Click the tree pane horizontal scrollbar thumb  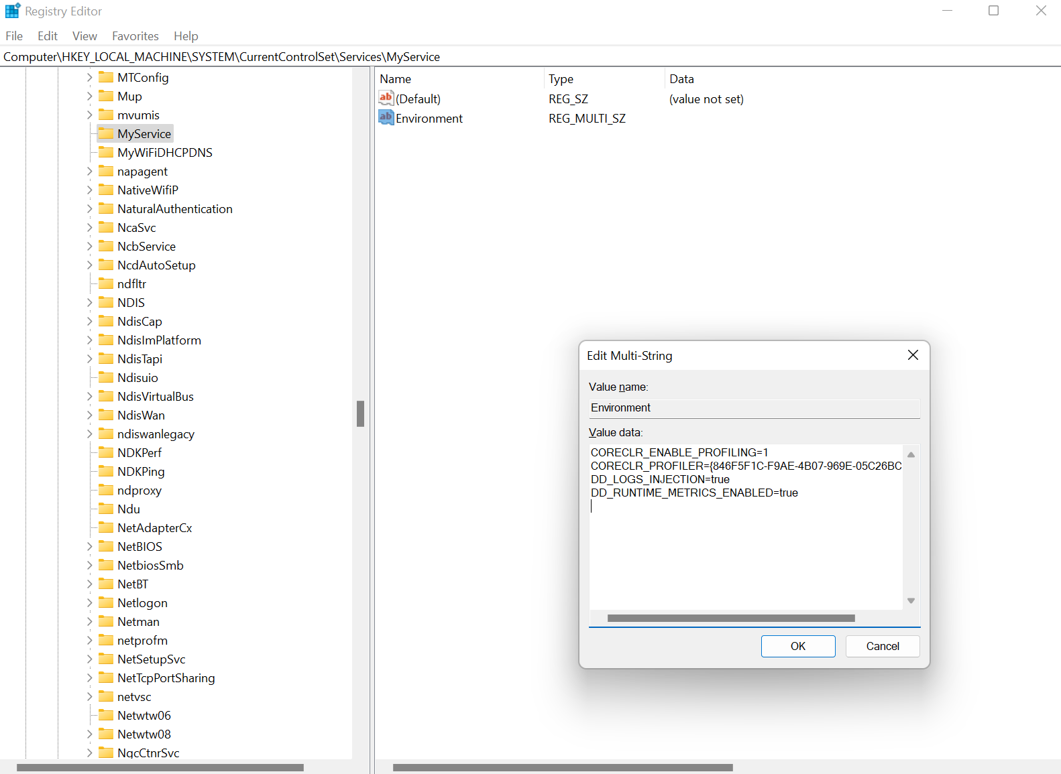click(x=160, y=767)
